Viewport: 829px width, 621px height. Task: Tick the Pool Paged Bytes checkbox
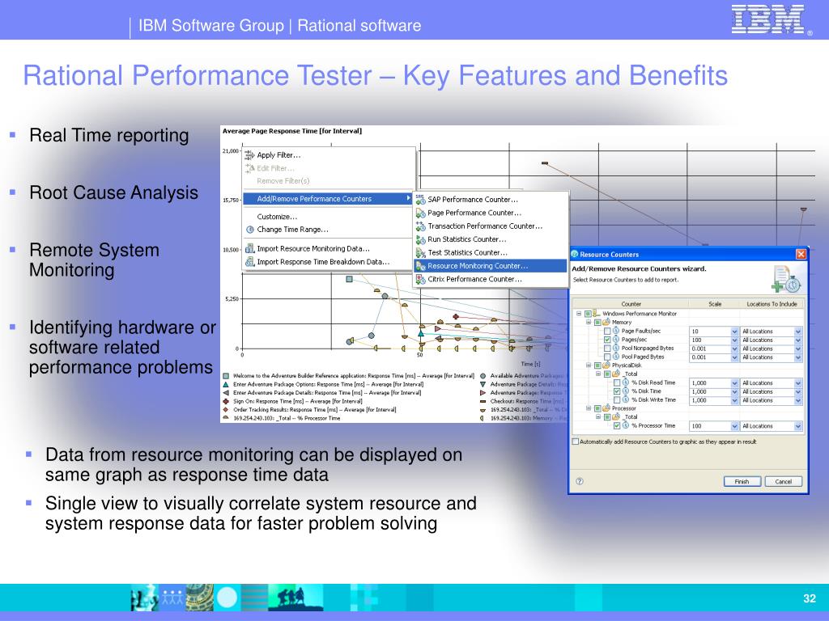pos(607,357)
